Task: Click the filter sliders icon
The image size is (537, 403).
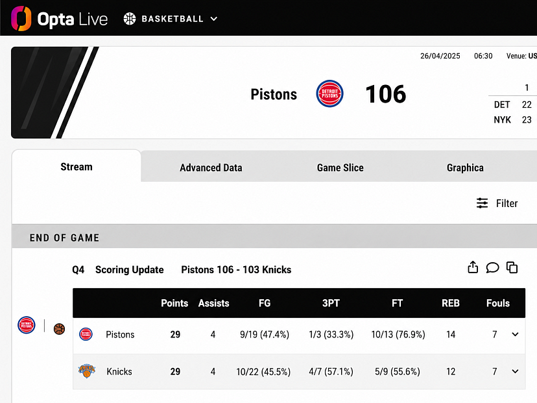Action: click(483, 203)
